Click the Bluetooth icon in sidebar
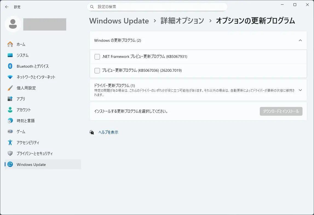Screen dimensions: 314x215 click(10, 66)
